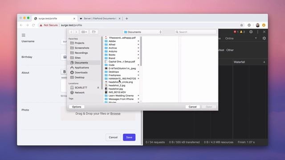Select the 1Password PDF file
This screenshot has height=160, width=285.
(122, 38)
